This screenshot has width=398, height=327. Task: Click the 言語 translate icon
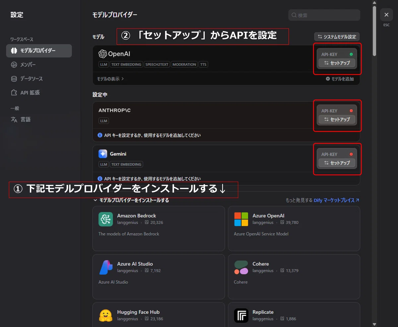pos(14,119)
